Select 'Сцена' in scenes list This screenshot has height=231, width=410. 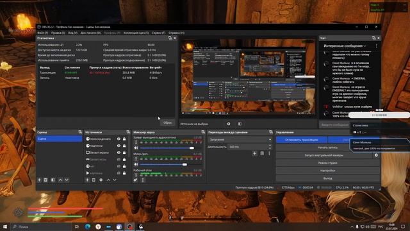click(59, 139)
